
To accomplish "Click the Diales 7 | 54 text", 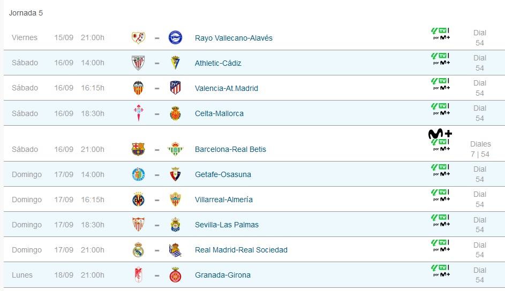I will tap(480, 149).
